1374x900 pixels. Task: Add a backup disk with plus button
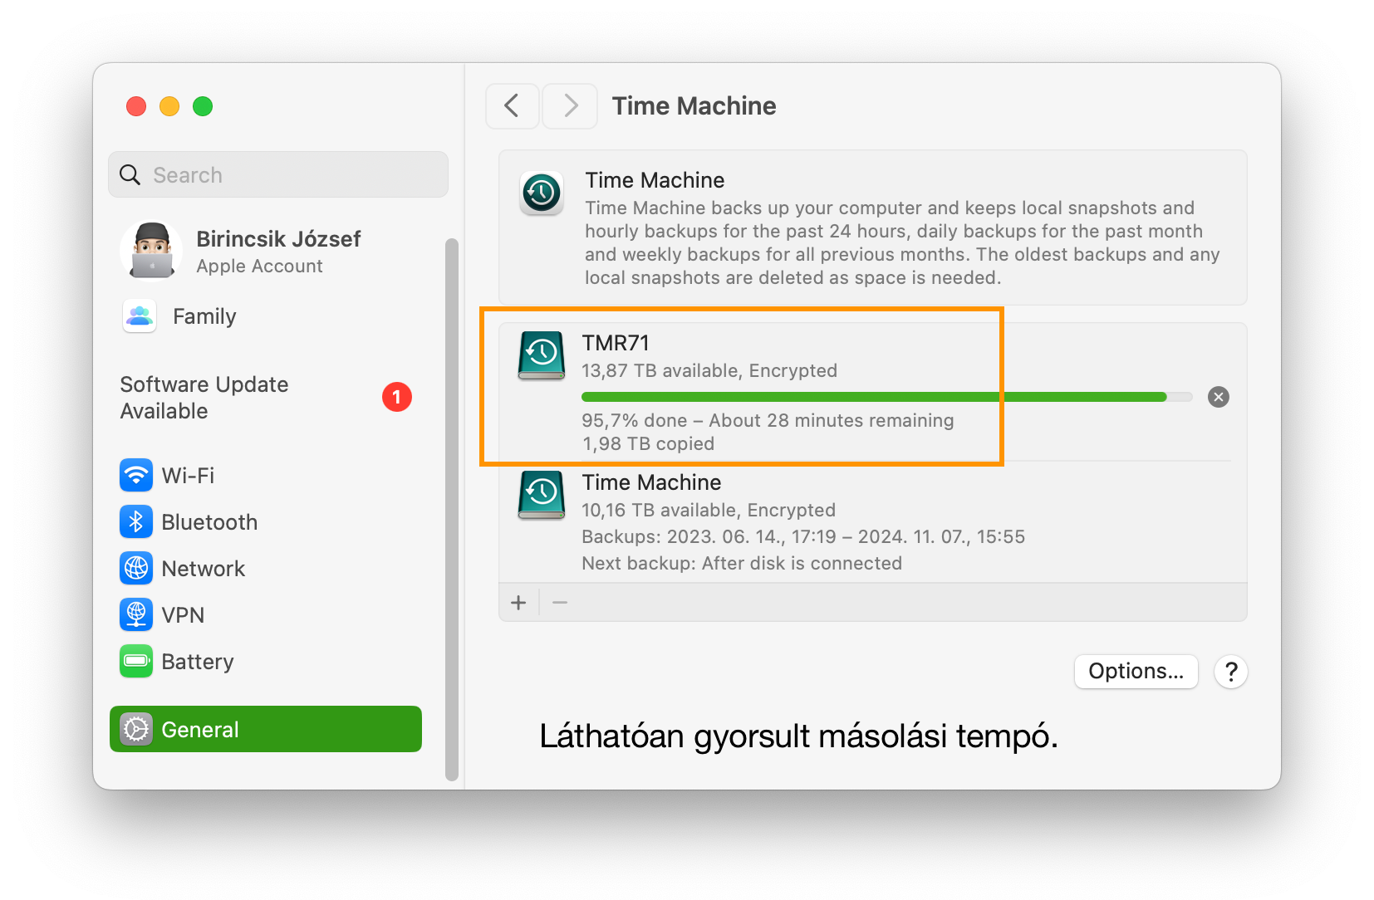tap(518, 603)
